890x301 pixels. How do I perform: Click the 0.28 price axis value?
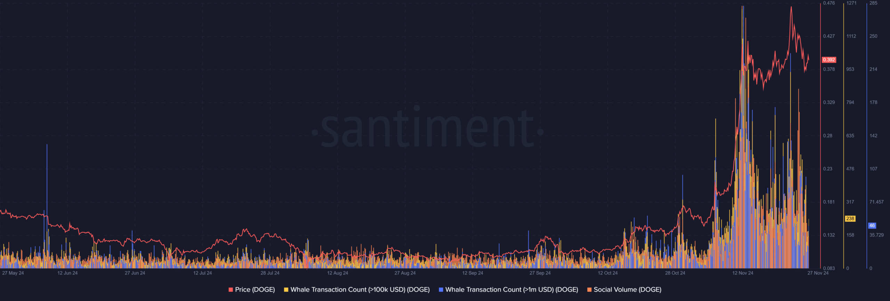pos(827,135)
